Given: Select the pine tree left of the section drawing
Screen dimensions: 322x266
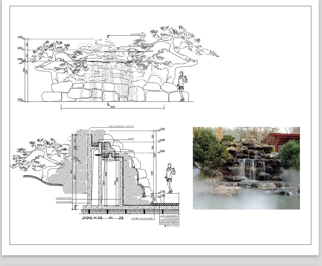Looking at the screenshot, I should pyautogui.click(x=38, y=158).
